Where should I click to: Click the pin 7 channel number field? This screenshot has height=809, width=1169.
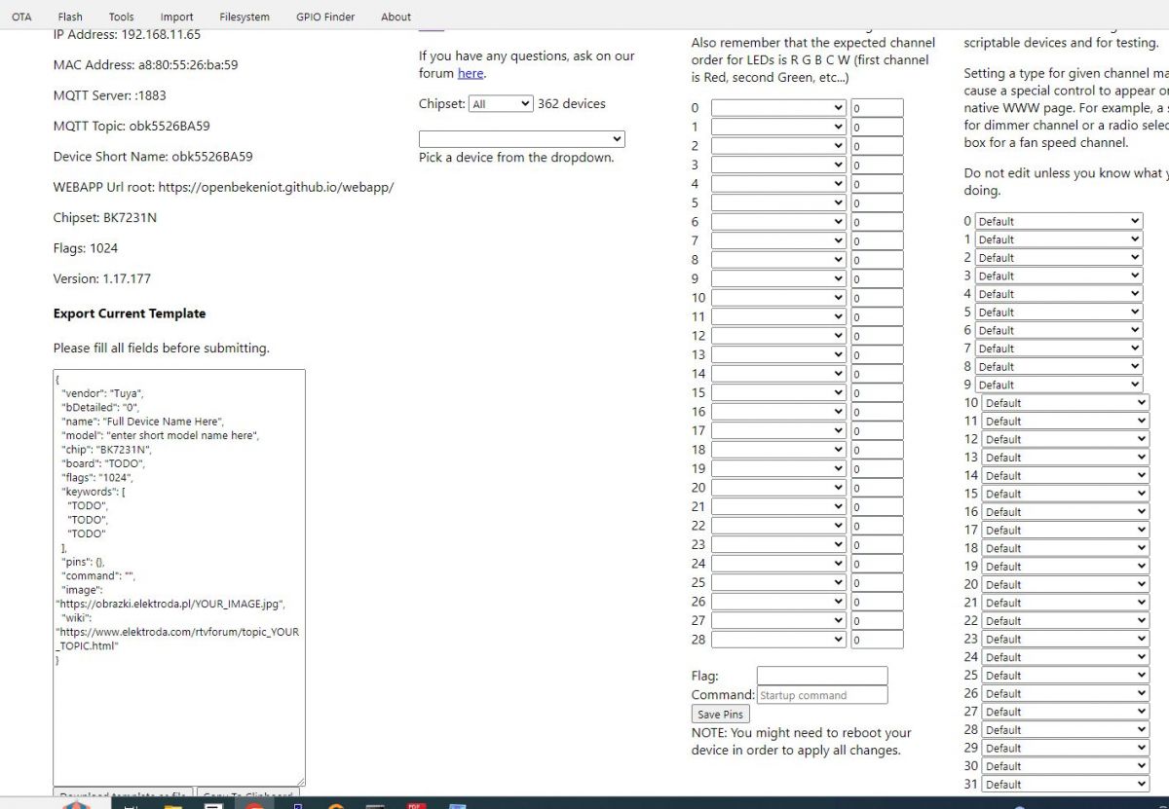[877, 241]
